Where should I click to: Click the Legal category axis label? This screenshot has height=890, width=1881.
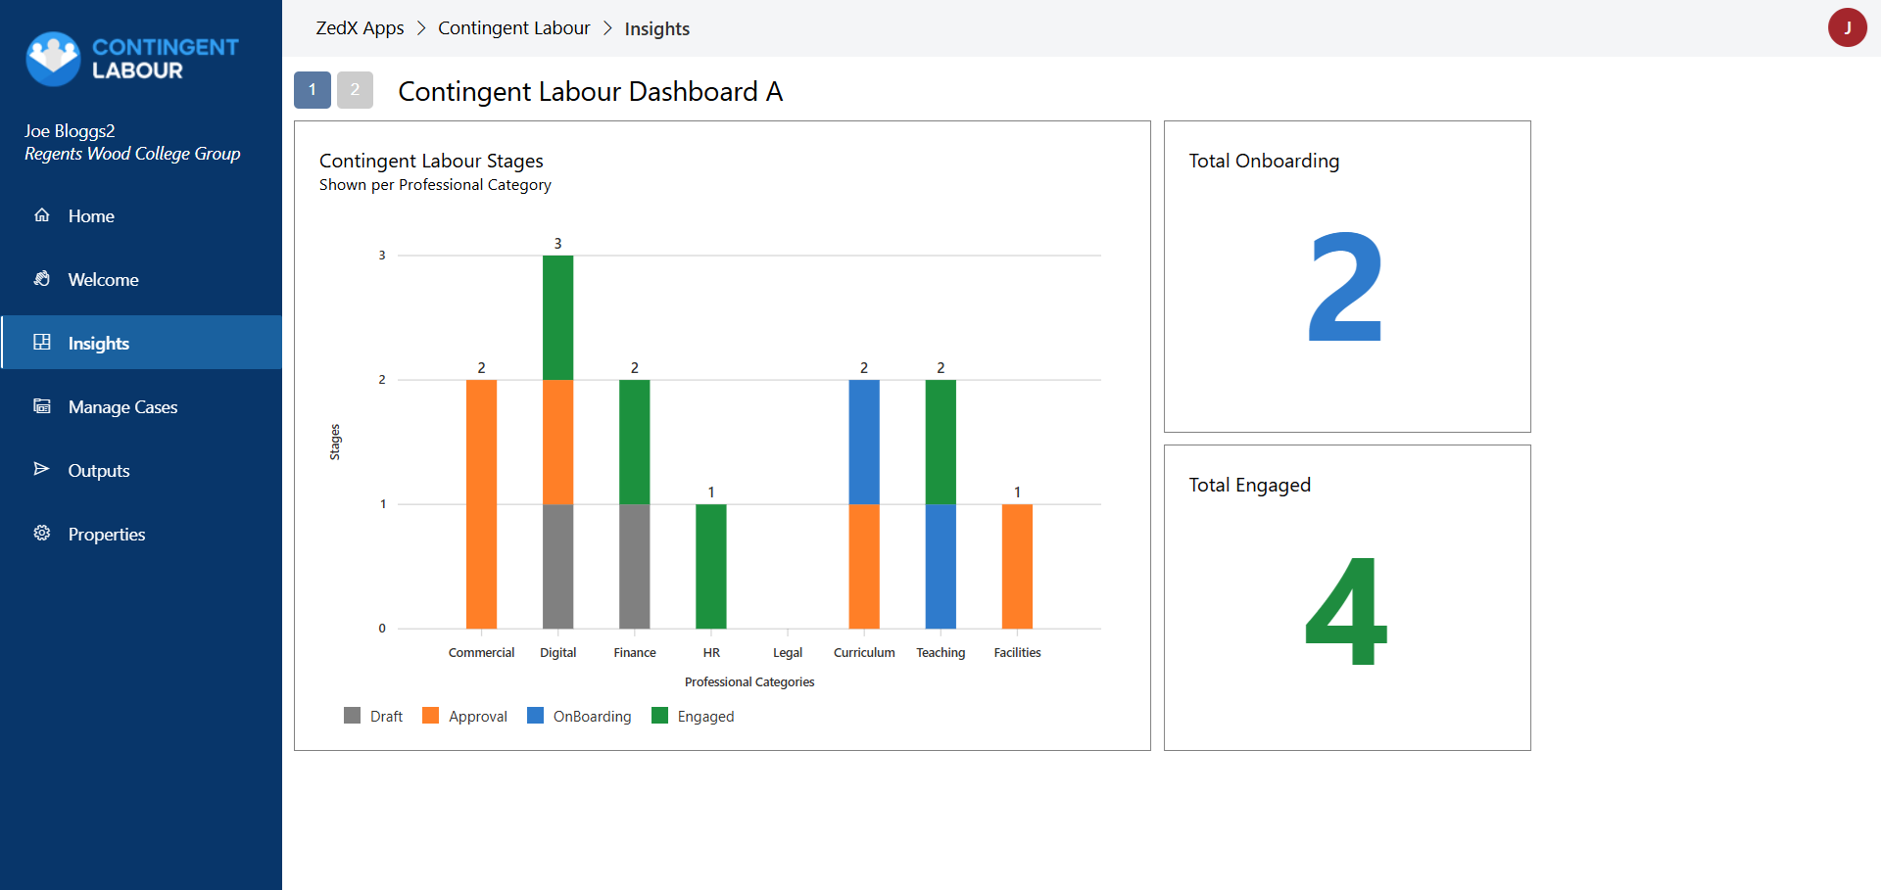(x=788, y=653)
